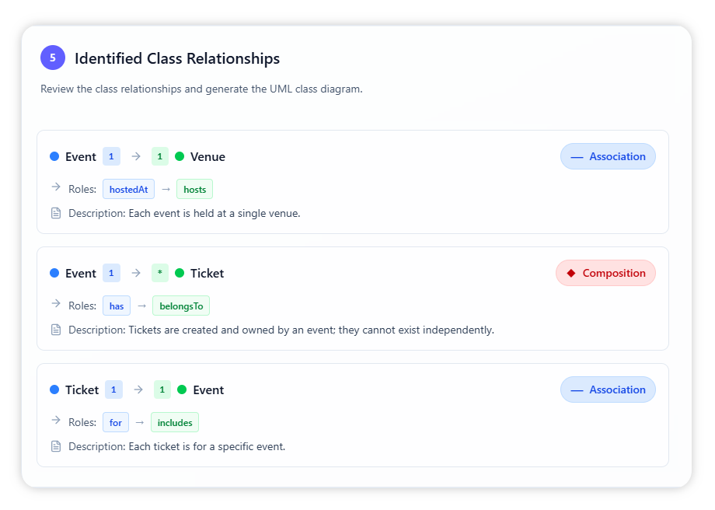Click the green dot next to Venue

click(180, 156)
